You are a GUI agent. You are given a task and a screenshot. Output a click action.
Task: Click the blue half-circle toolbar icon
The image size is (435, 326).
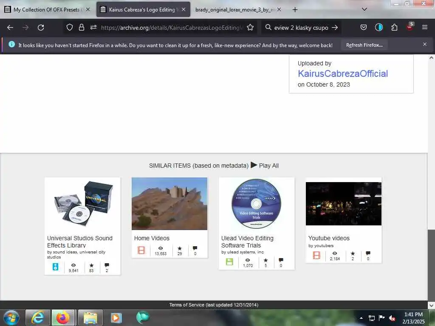[x=379, y=27]
